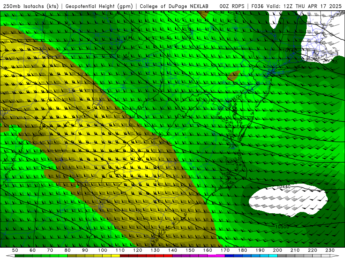Click the 140 value on the color scale

tap(173, 250)
